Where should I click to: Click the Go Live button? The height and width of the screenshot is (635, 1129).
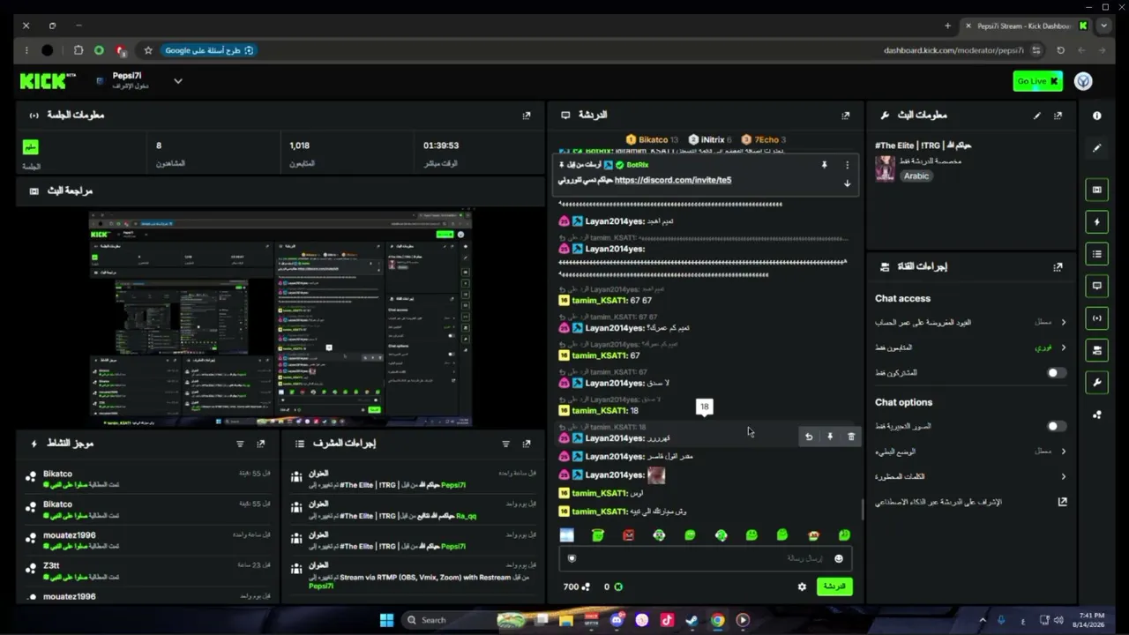[1037, 81]
